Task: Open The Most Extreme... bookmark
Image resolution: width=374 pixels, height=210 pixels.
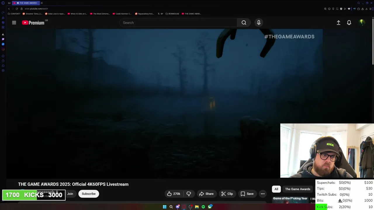Action: click(100, 14)
